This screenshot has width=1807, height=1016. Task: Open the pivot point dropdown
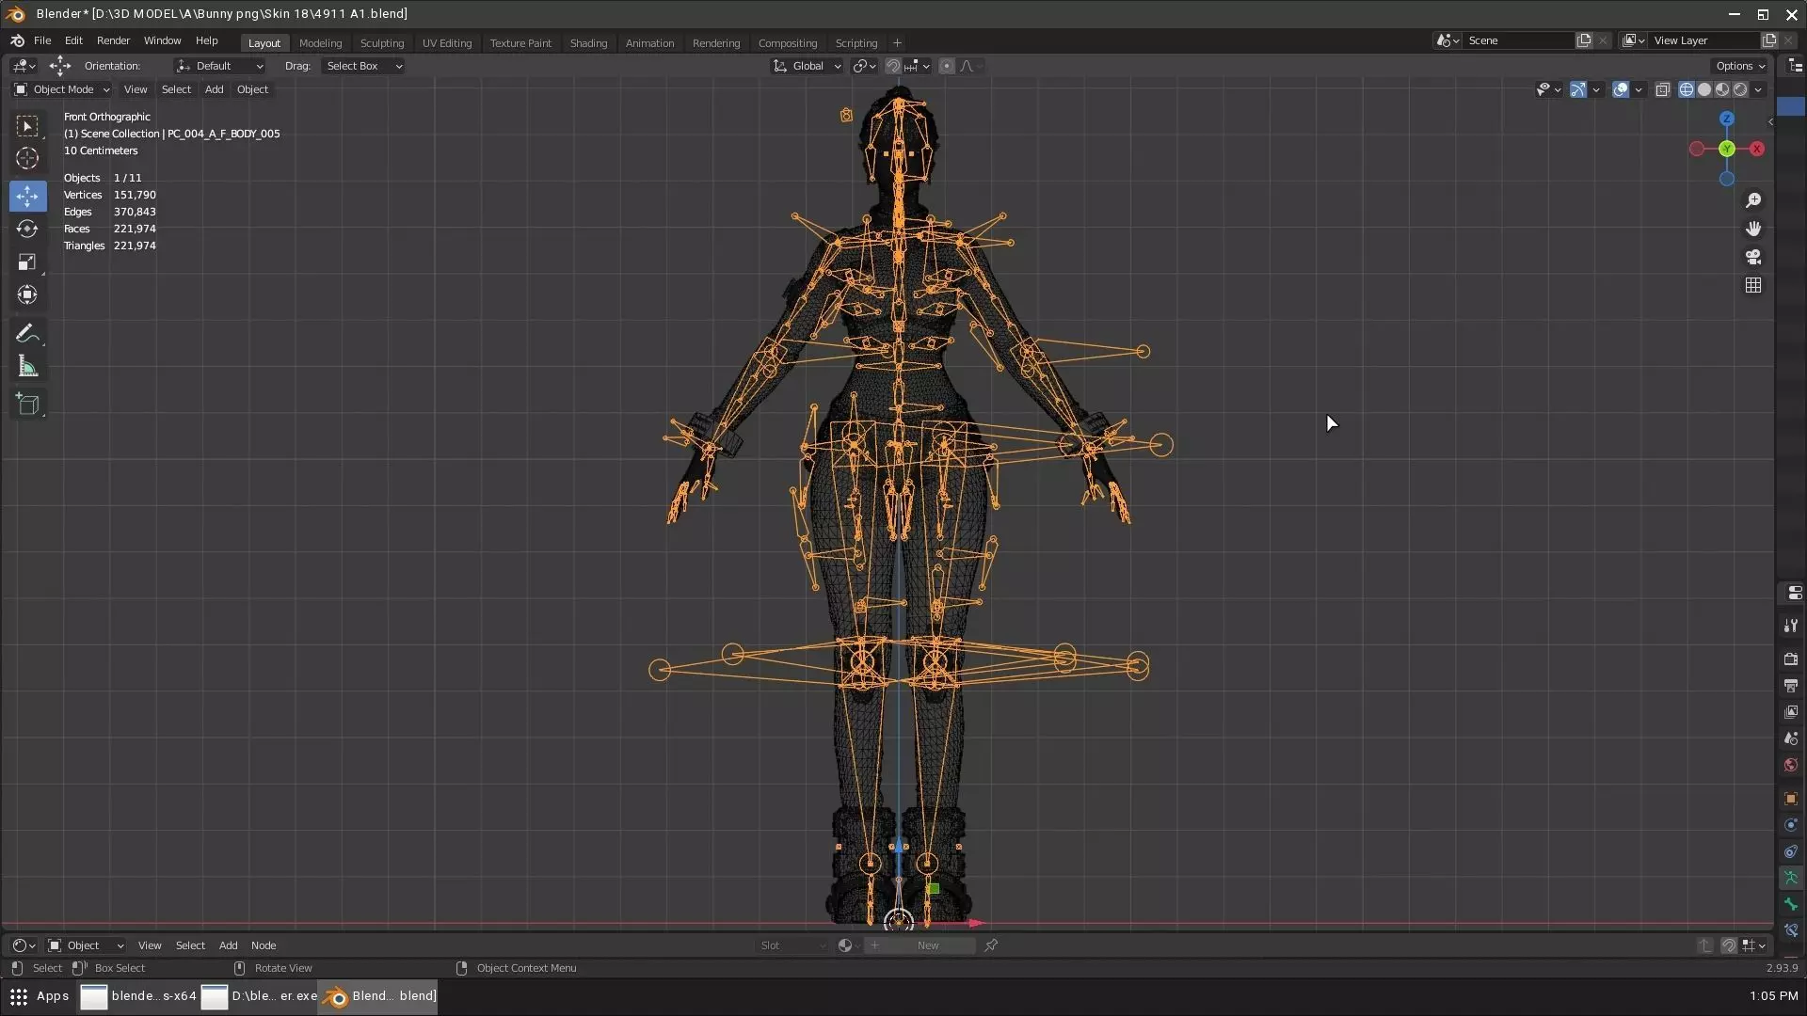pyautogui.click(x=864, y=66)
